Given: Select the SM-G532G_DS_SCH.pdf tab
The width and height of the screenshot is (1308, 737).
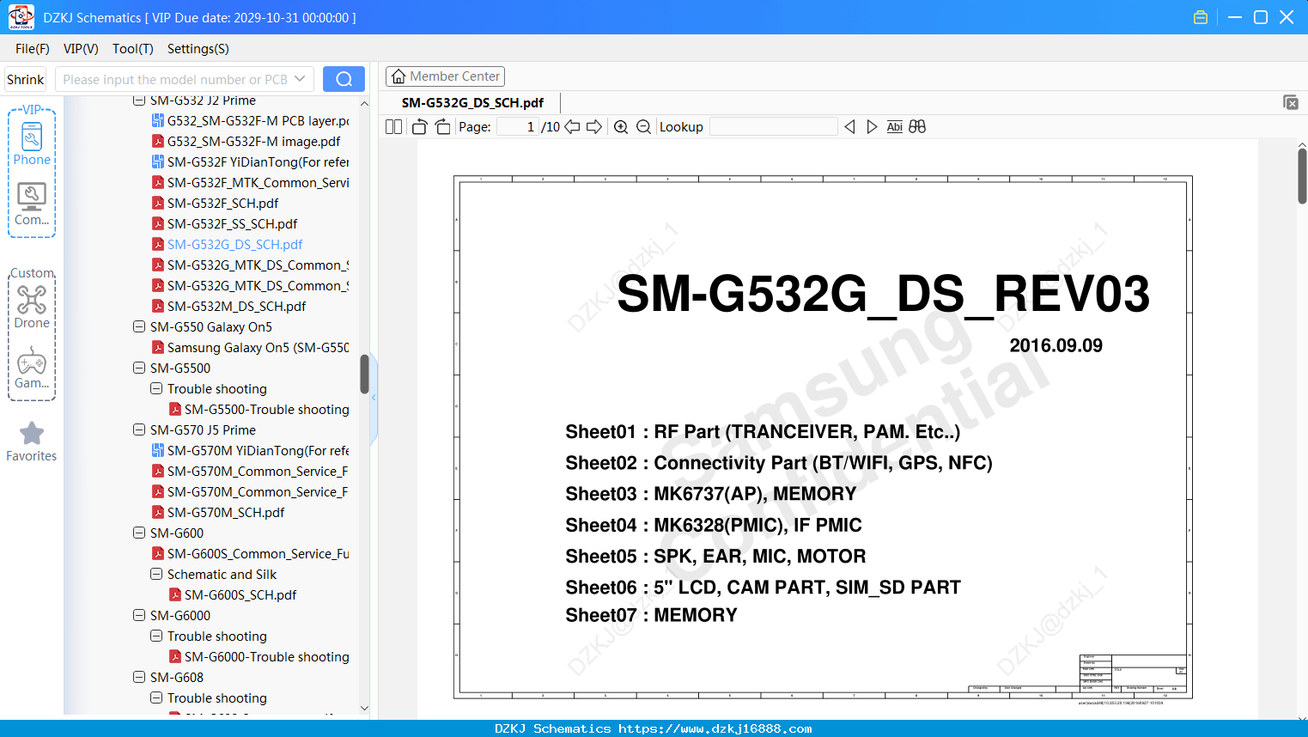Looking at the screenshot, I should tap(472, 103).
